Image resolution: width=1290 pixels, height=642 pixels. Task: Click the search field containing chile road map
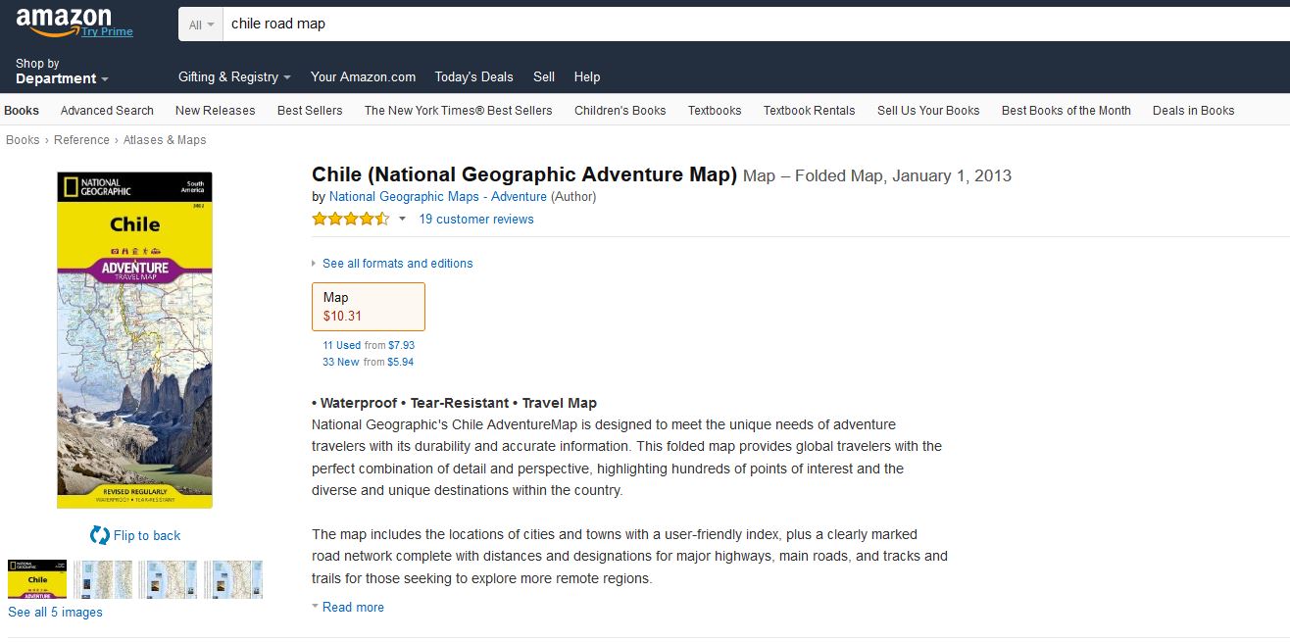755,24
